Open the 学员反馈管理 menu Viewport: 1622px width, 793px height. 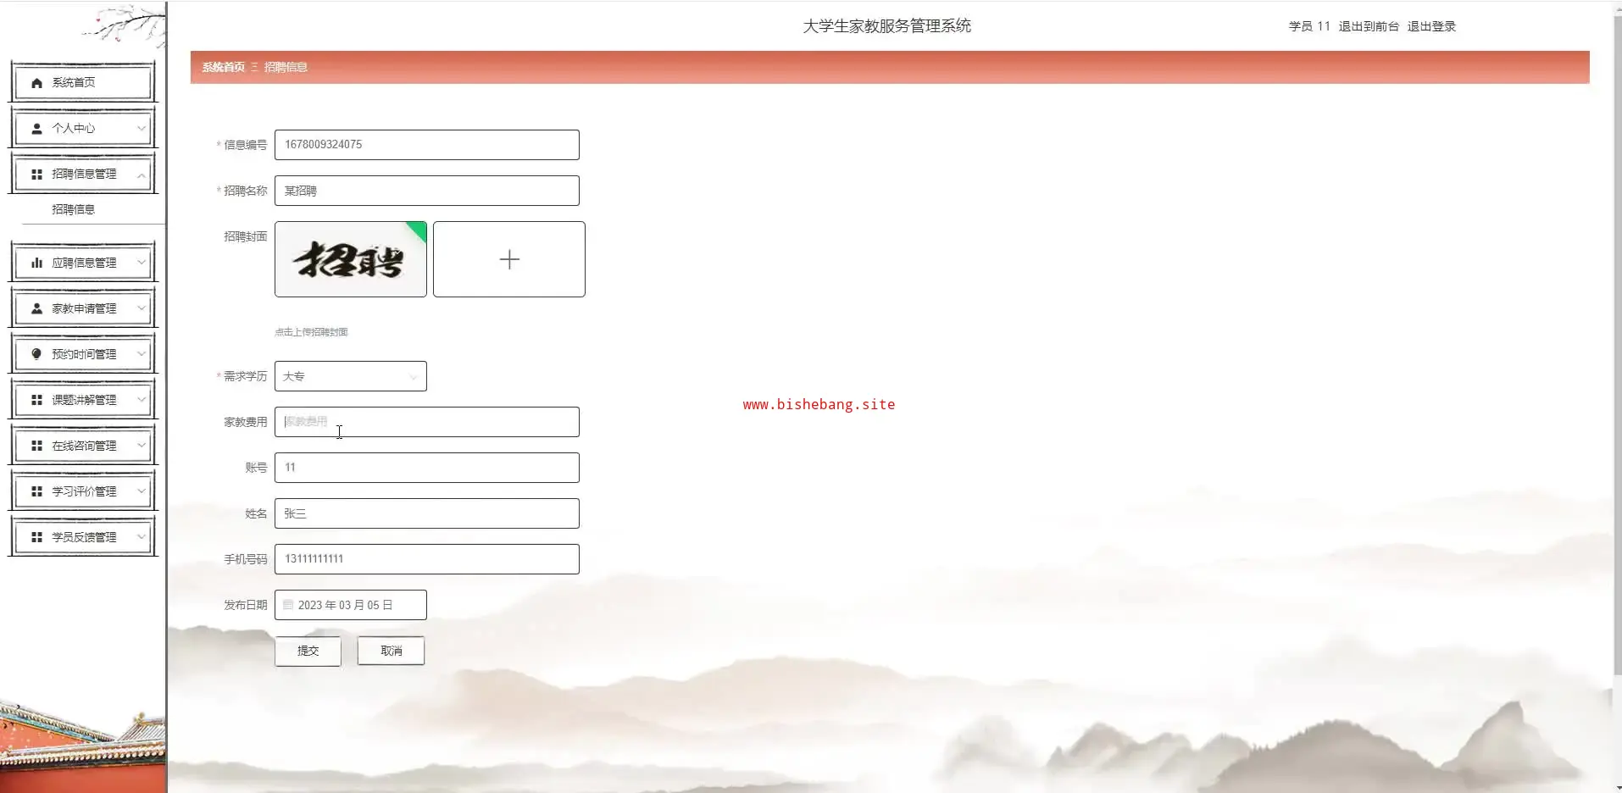pos(83,538)
